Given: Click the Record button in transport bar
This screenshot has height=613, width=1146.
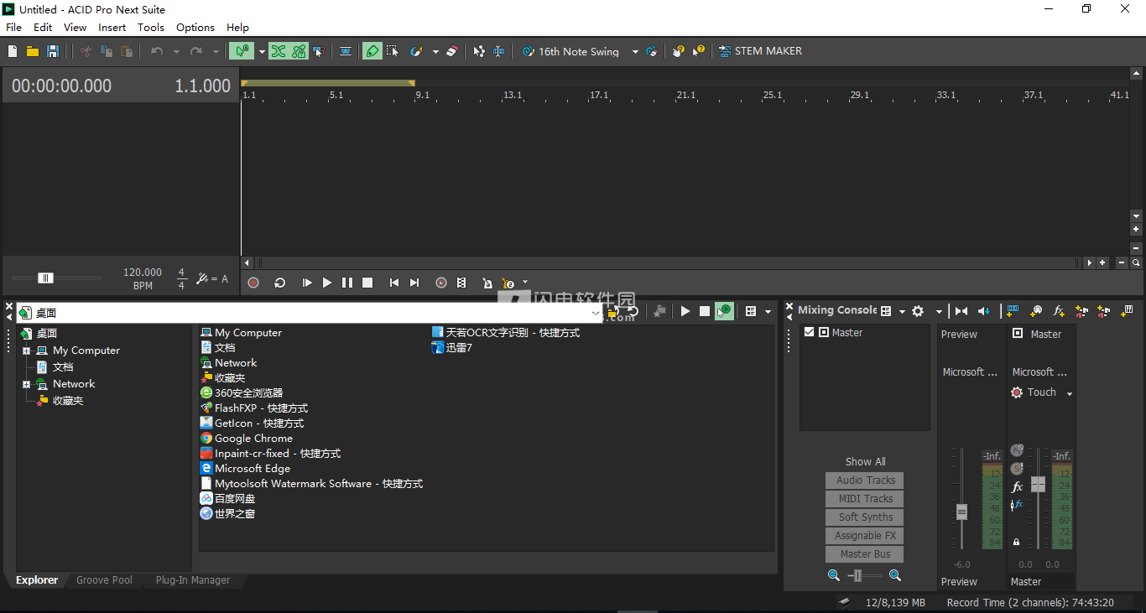Looking at the screenshot, I should pyautogui.click(x=253, y=283).
